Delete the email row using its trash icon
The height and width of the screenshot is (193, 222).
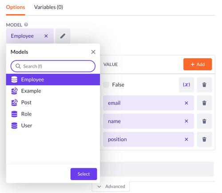[204, 103]
